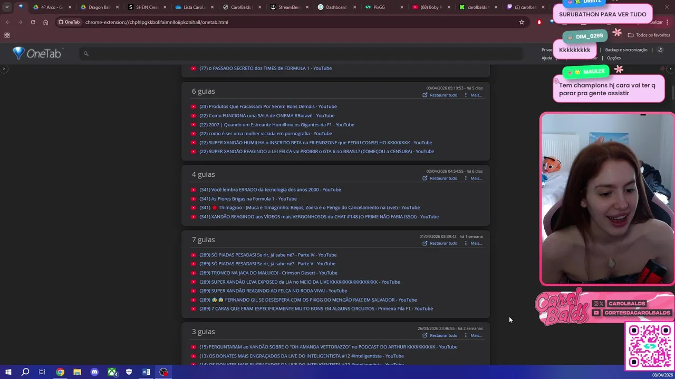The image size is (675, 379).
Task: Click the red extension icon next to the bookmark star
Action: [539, 22]
